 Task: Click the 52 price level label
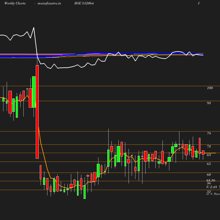pos(209,192)
